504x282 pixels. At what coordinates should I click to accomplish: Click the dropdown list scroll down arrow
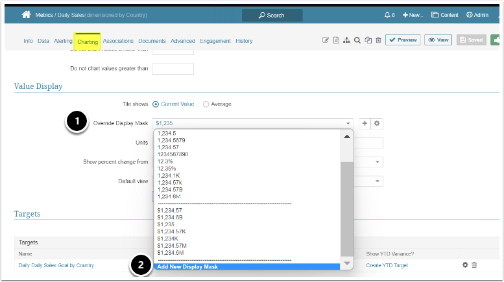point(347,263)
